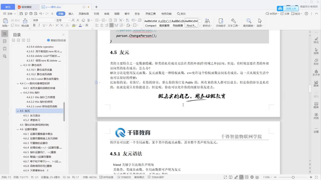The height and width of the screenshot is (180, 321).
Task: Collapse the 4.3.10 静态成员 outline entry
Action: click(x=21, y=65)
